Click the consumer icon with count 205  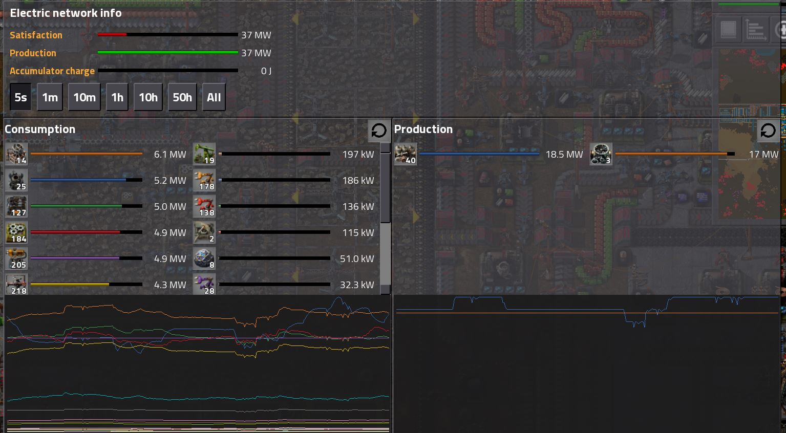click(x=16, y=258)
